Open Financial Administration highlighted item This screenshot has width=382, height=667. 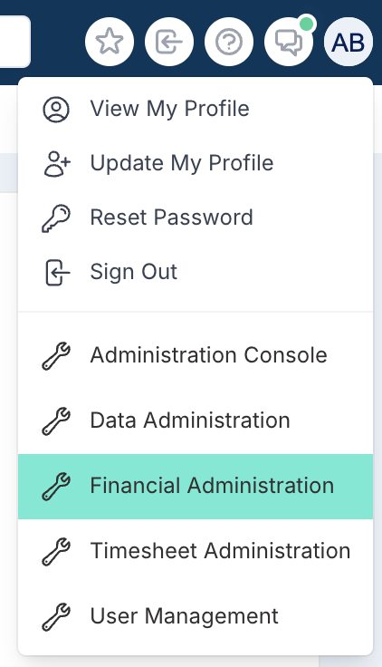(x=196, y=487)
